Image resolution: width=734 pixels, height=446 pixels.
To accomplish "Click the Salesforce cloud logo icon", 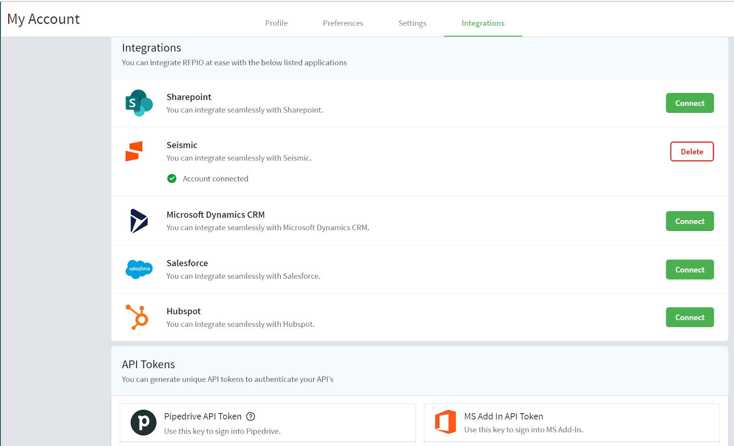I will [x=139, y=269].
